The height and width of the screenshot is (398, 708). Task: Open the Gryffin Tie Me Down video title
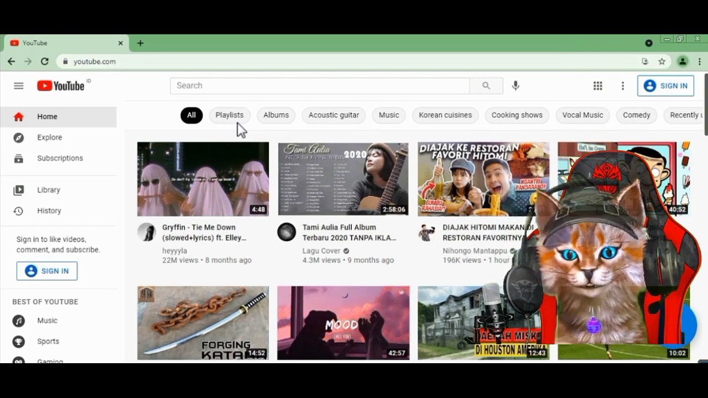(x=205, y=232)
